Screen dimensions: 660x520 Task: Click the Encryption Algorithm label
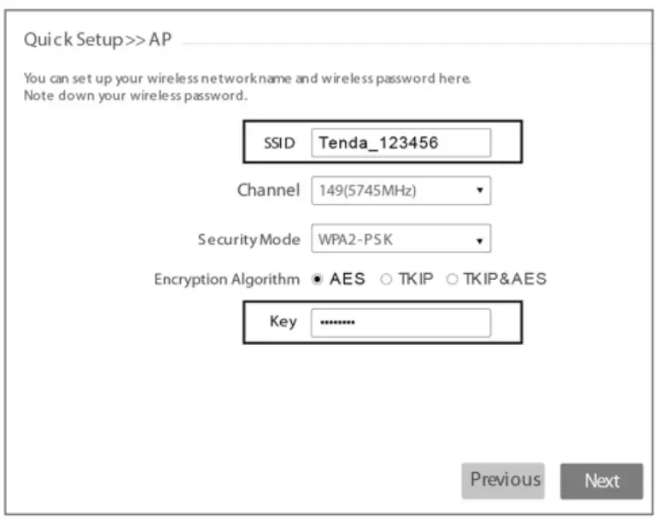coord(226,279)
